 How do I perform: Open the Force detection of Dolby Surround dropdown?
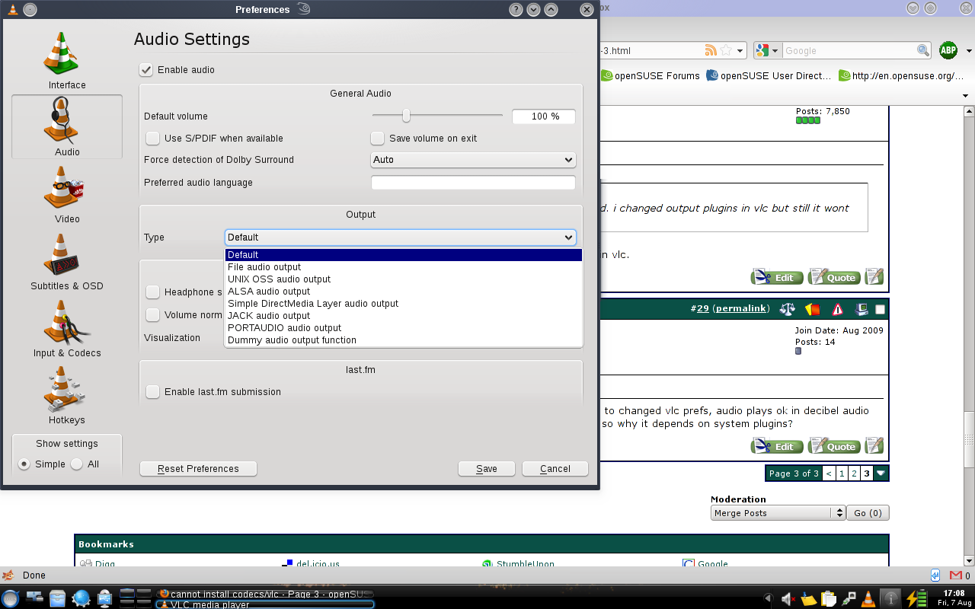(473, 160)
